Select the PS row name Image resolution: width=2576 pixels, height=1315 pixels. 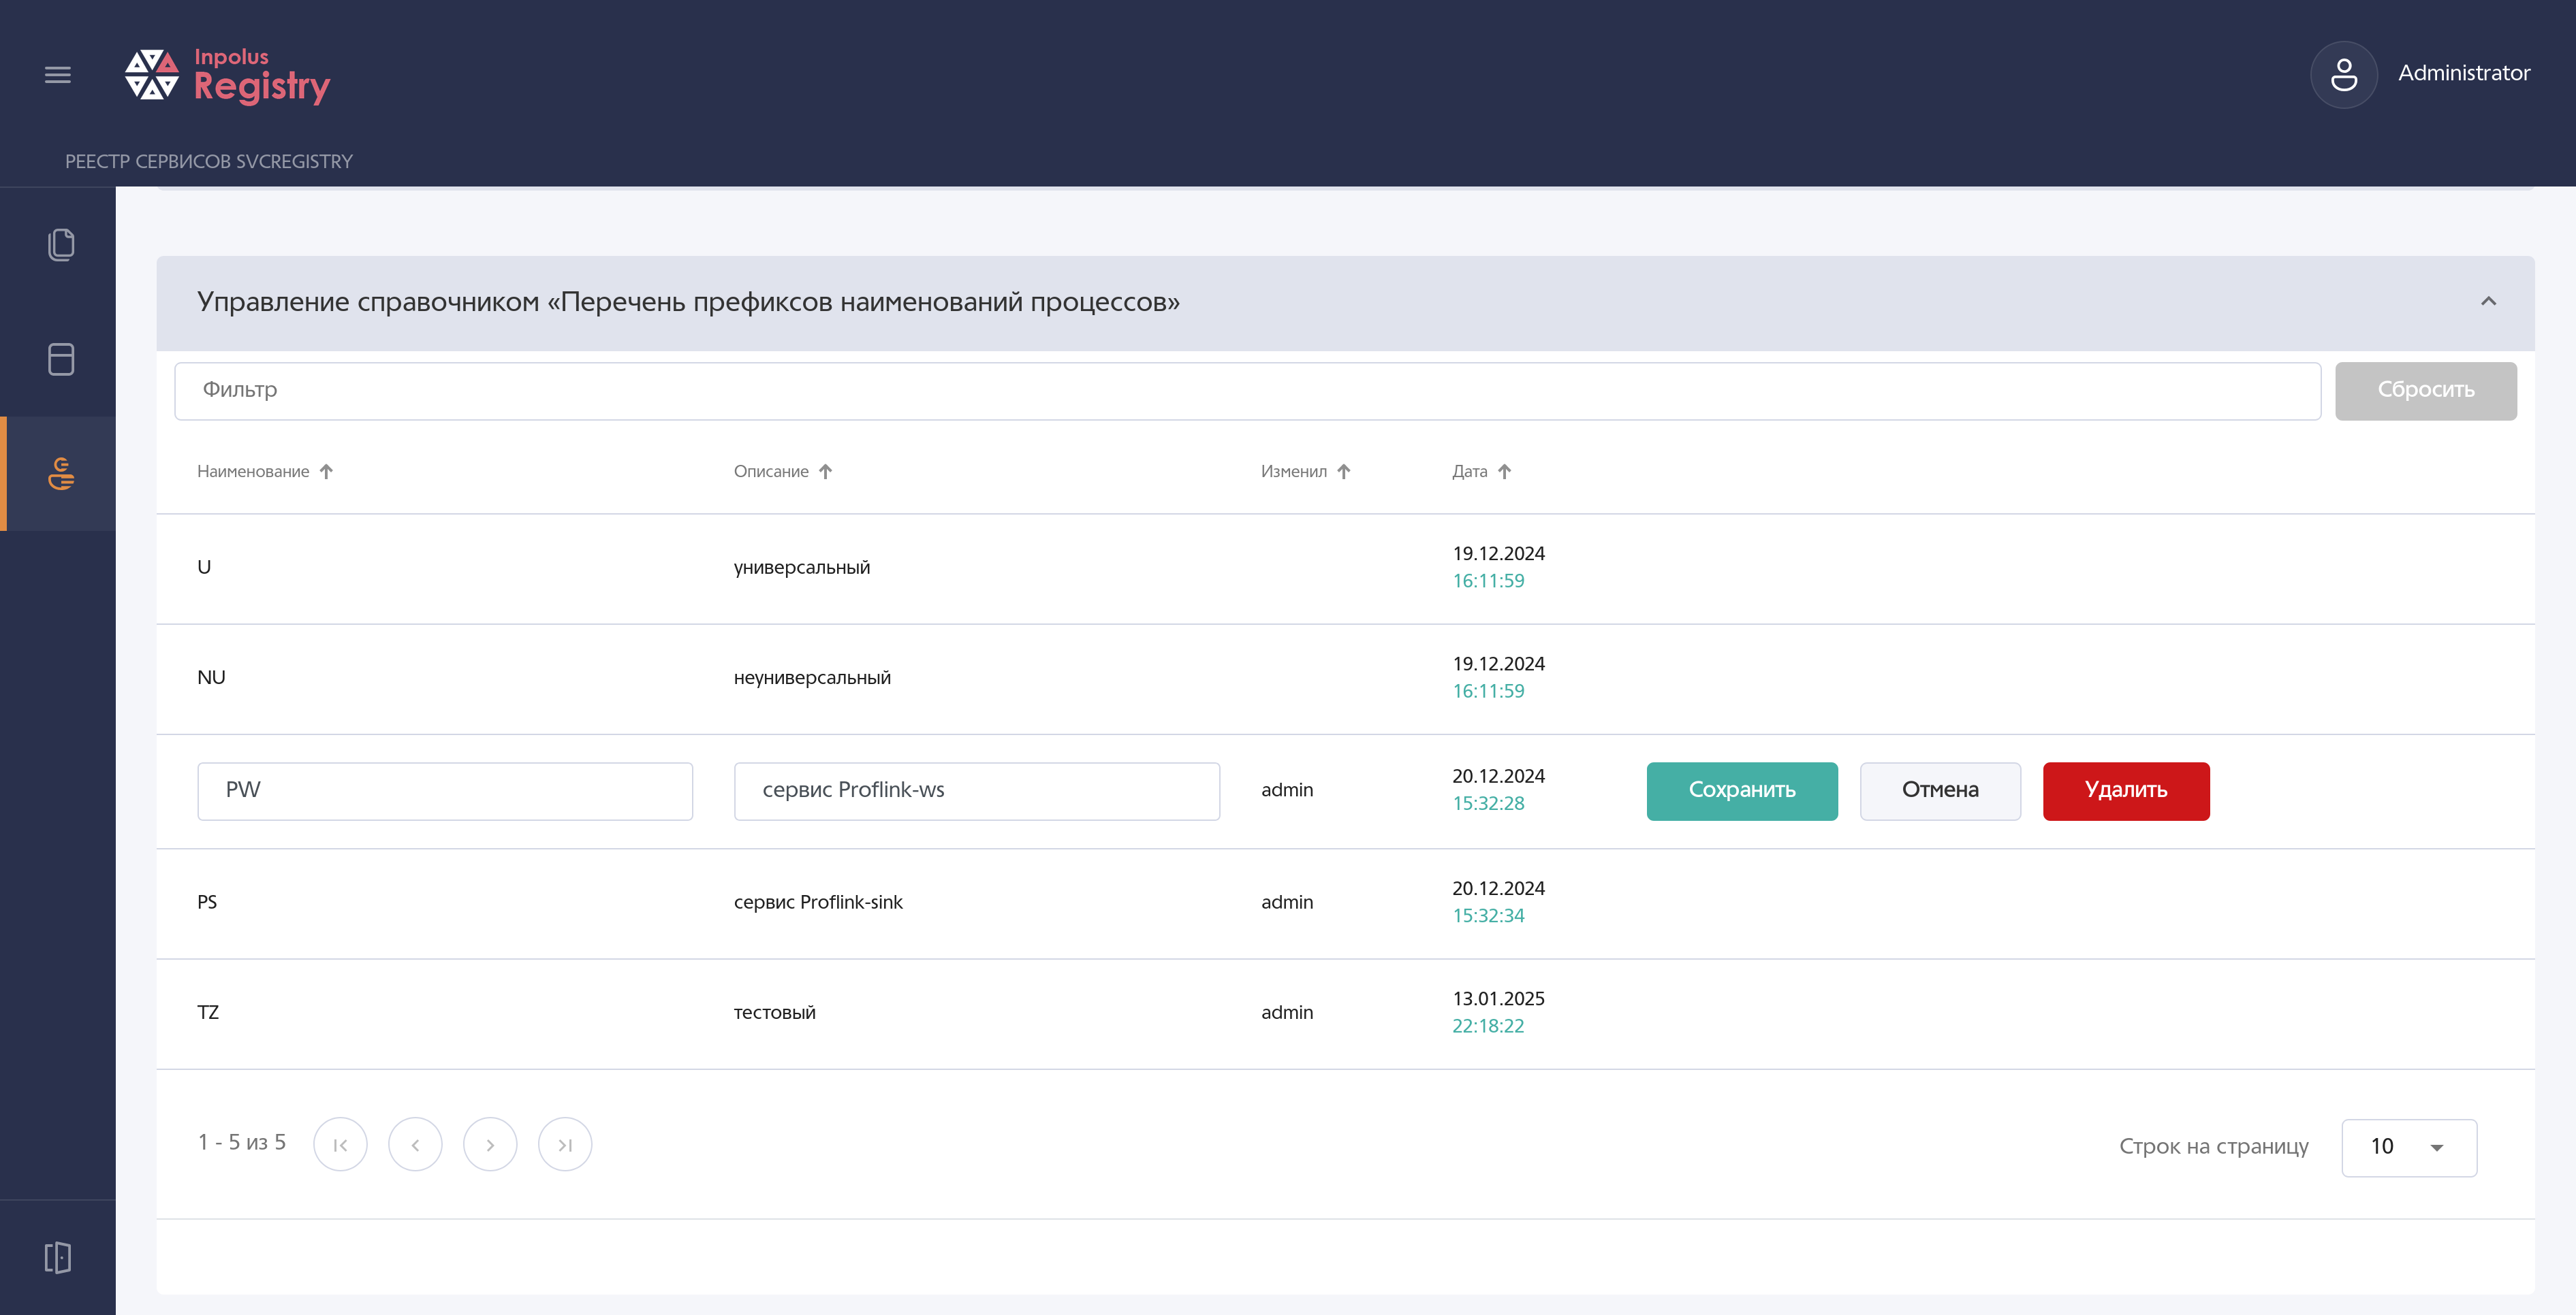(x=207, y=903)
